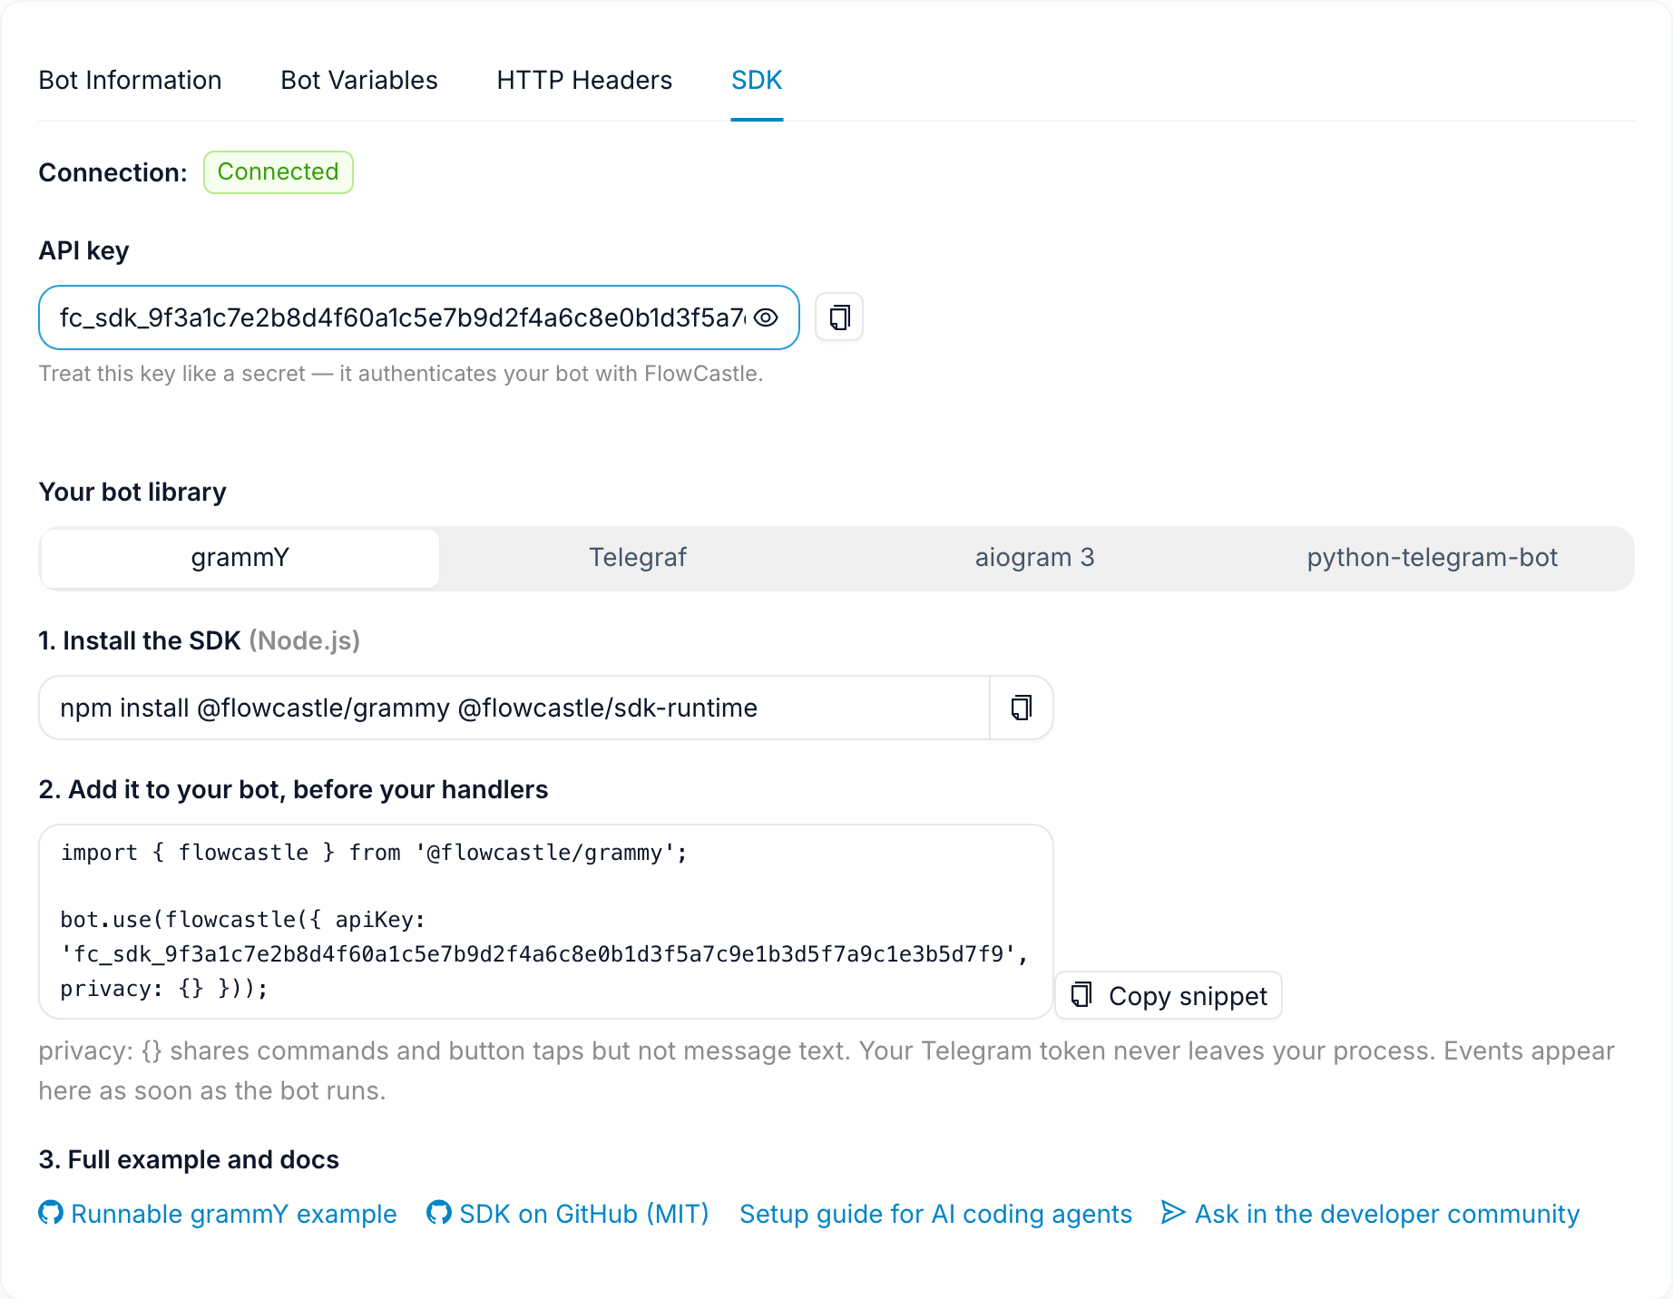Click the 'Treat this key like a secret' hint
The height and width of the screenshot is (1299, 1673).
[x=401, y=374]
